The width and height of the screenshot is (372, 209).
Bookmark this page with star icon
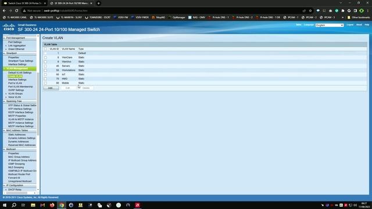click(x=310, y=10)
